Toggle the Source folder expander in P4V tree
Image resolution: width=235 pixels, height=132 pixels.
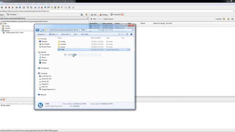click(1, 30)
